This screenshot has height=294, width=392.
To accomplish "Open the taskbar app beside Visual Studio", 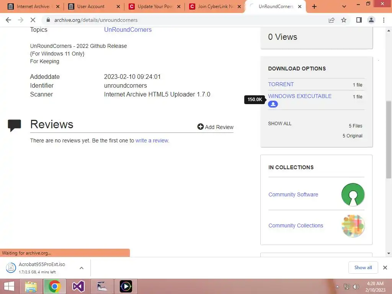I will [102, 286].
